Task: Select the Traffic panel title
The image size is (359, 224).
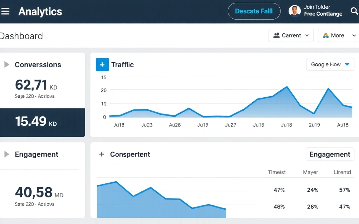Action: click(122, 64)
